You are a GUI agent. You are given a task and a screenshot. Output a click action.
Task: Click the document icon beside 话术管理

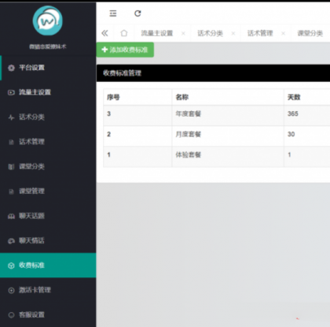(x=11, y=142)
